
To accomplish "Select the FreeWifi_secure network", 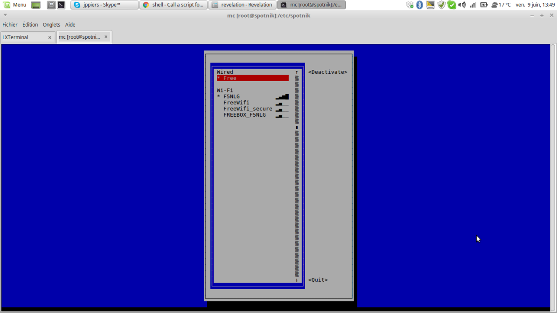I will [x=247, y=109].
